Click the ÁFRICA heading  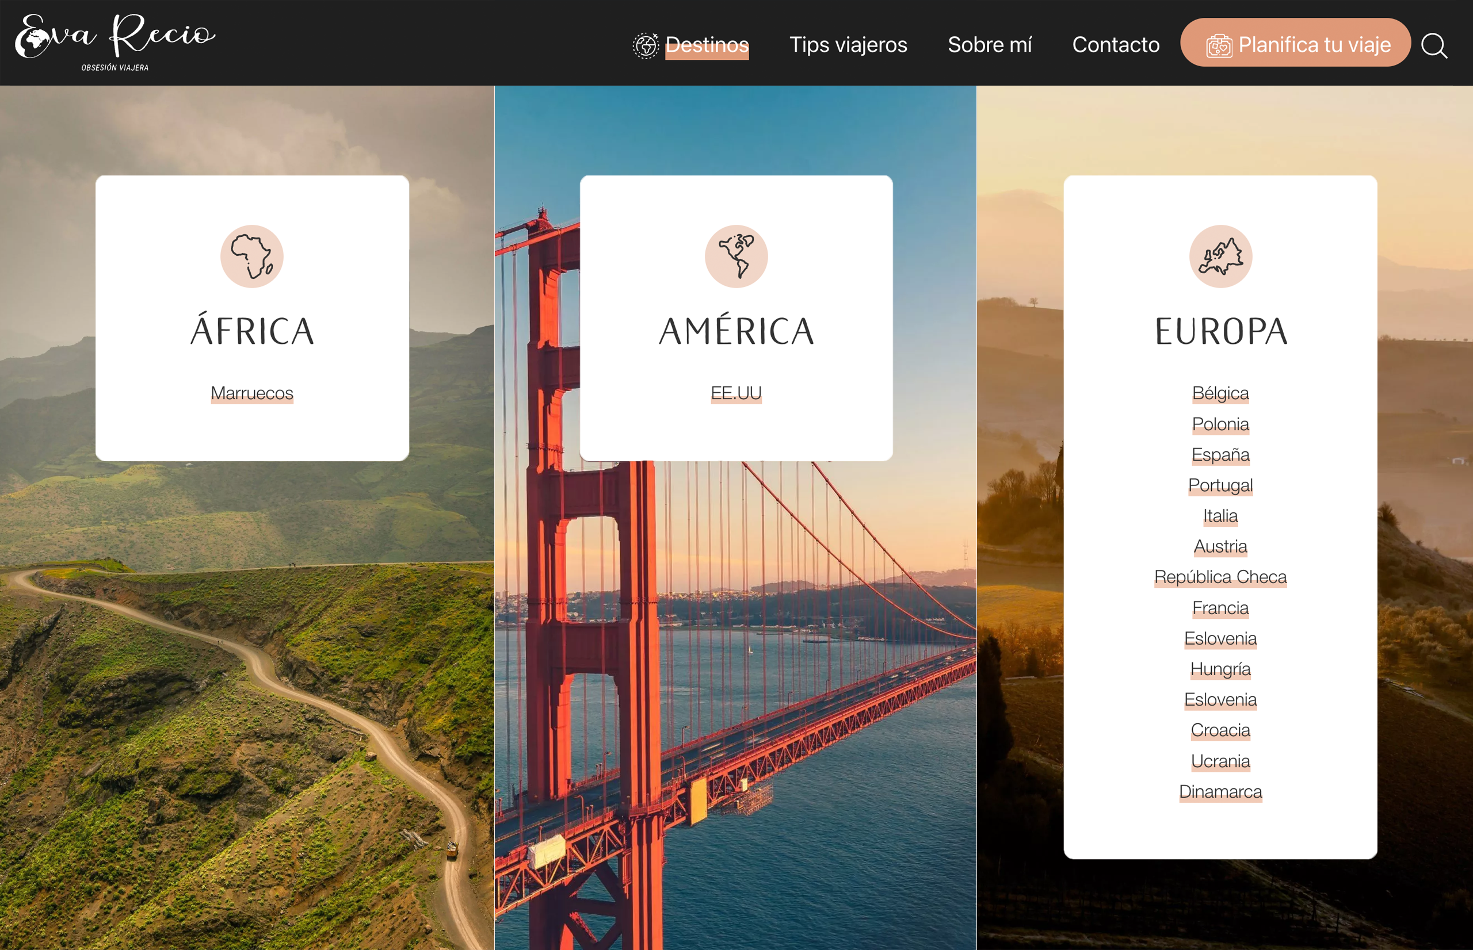tap(252, 330)
